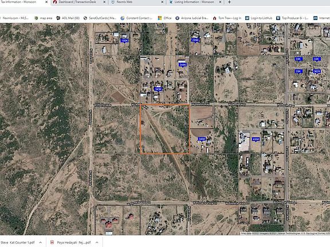Select the 435K price marker on the map
Screen dimensions: 330x247
pyautogui.click(x=256, y=140)
